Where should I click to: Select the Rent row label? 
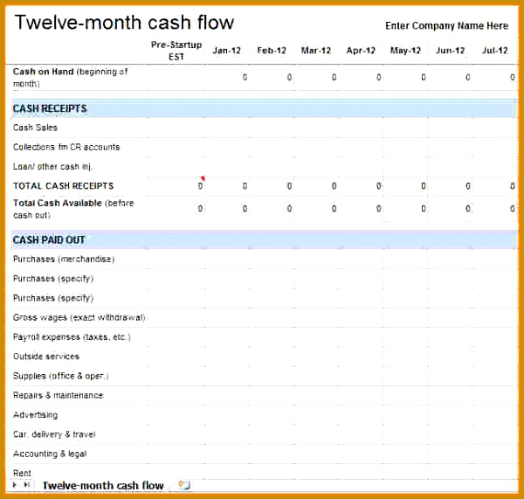point(22,473)
